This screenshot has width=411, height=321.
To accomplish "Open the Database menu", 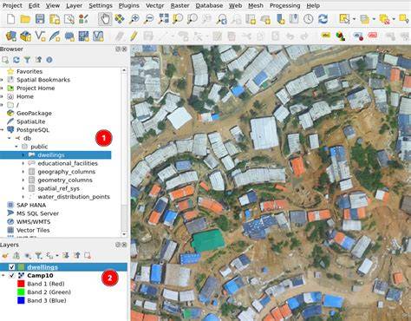I will 209,5.
